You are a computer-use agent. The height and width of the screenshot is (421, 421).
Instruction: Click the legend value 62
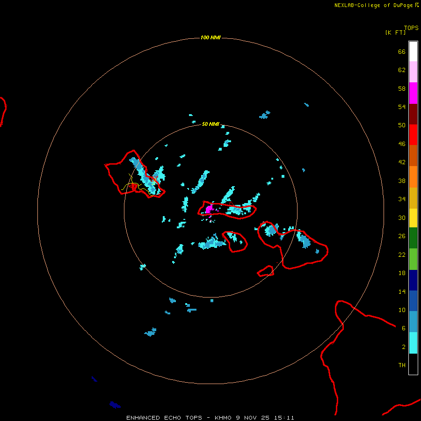tap(402, 70)
